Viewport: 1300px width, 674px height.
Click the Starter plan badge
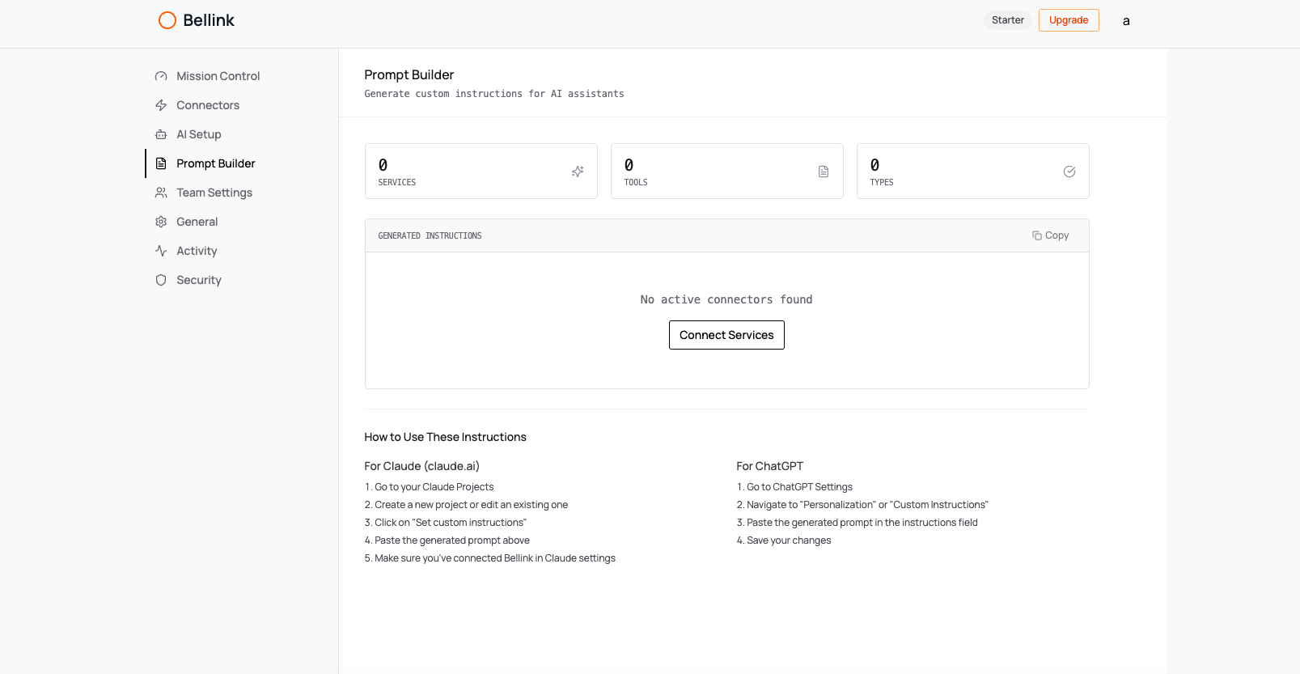pyautogui.click(x=1007, y=20)
